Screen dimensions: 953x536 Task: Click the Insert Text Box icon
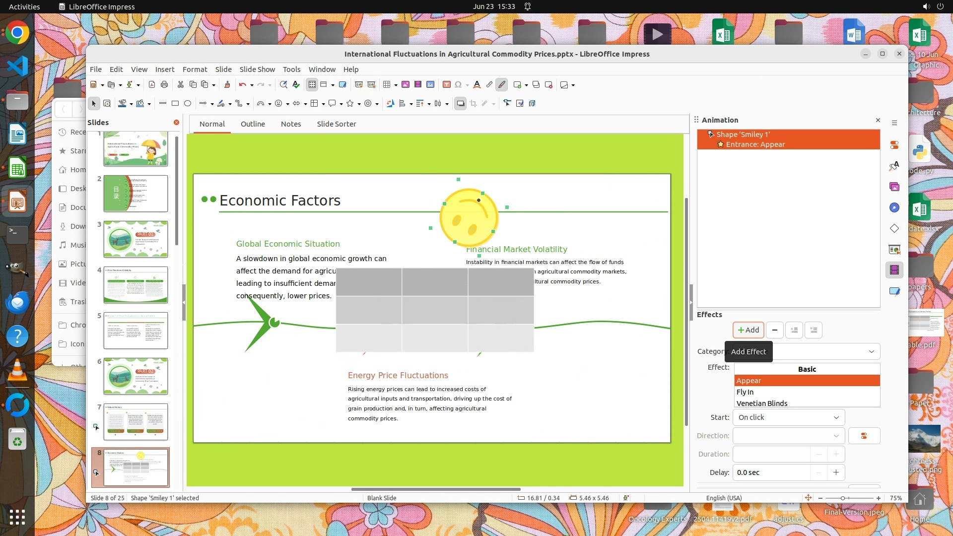446,85
